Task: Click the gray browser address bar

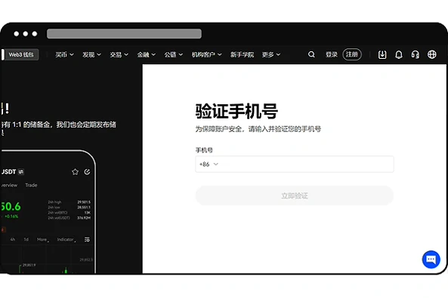Action: point(124,34)
